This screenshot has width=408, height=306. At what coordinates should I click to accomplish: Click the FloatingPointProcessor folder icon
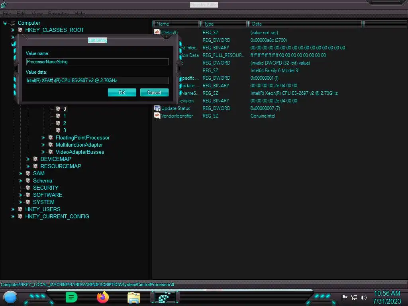51,137
